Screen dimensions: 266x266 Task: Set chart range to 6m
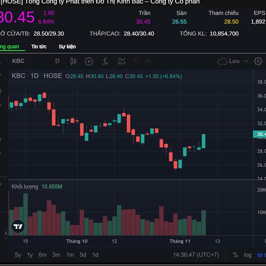43,254
